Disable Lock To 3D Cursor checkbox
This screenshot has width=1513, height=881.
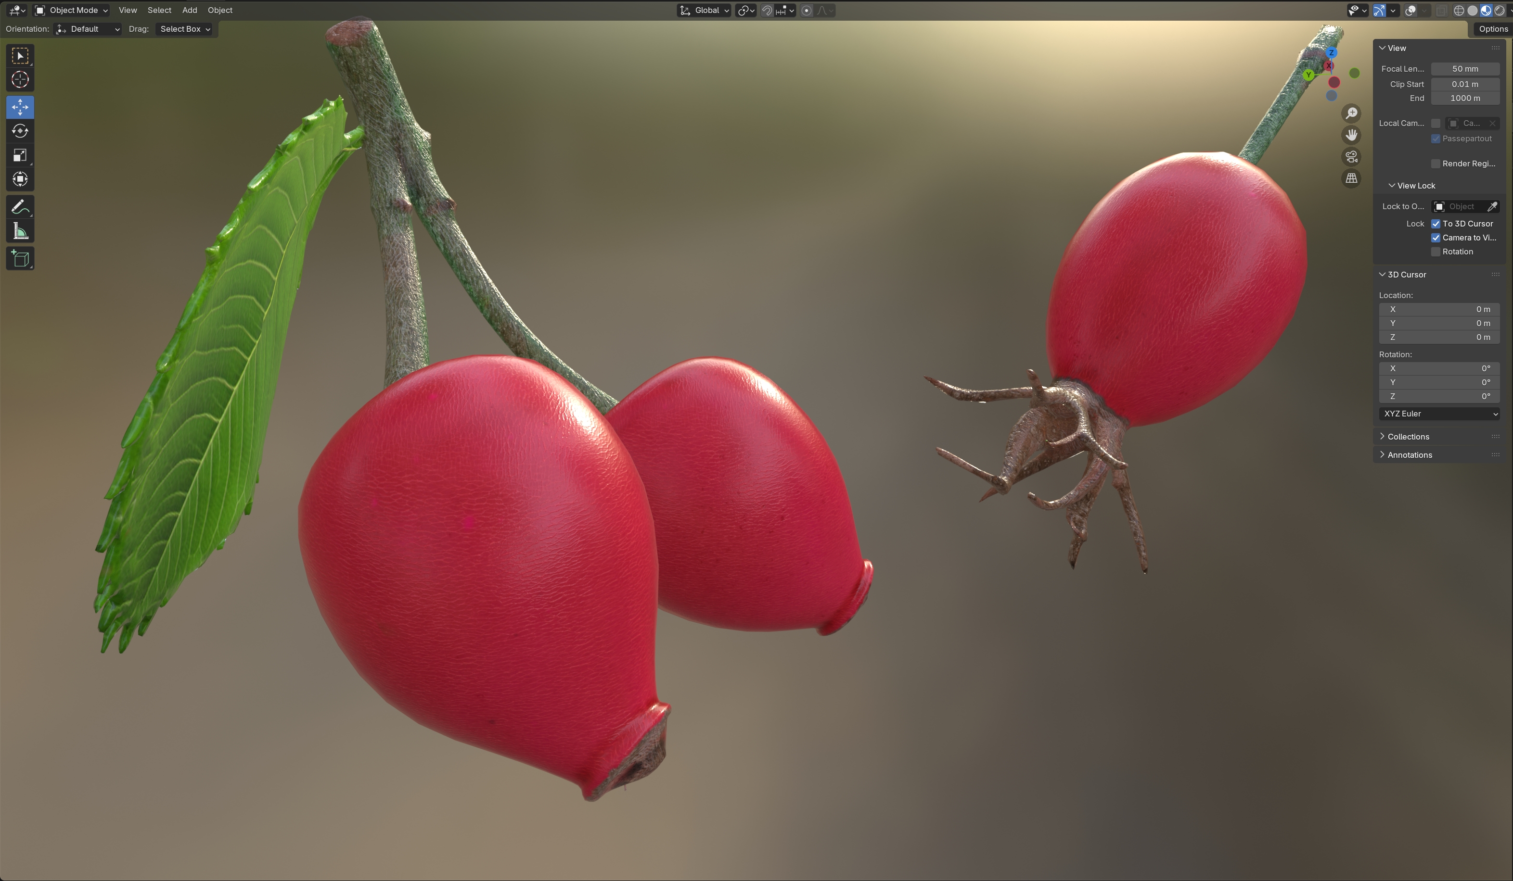[1436, 224]
